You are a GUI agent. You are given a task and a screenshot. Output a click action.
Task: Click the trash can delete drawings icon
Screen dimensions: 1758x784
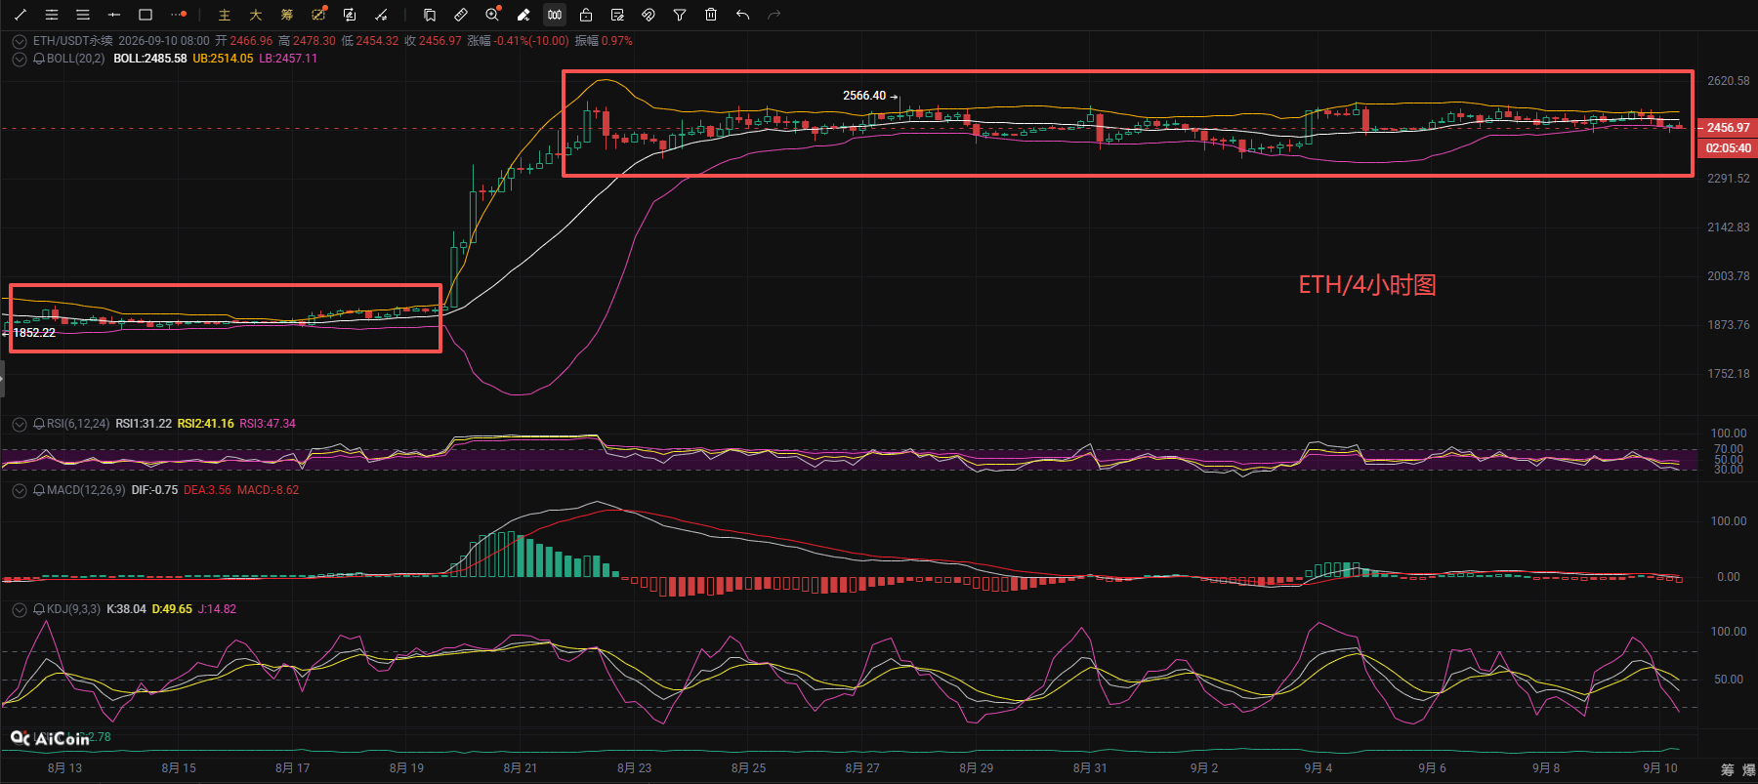pyautogui.click(x=711, y=15)
